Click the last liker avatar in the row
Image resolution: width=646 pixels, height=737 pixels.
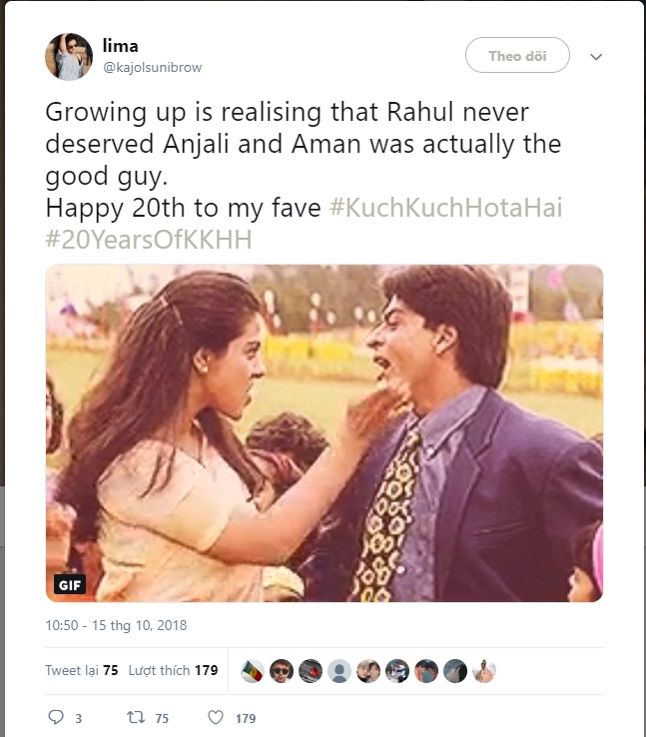pos(484,670)
